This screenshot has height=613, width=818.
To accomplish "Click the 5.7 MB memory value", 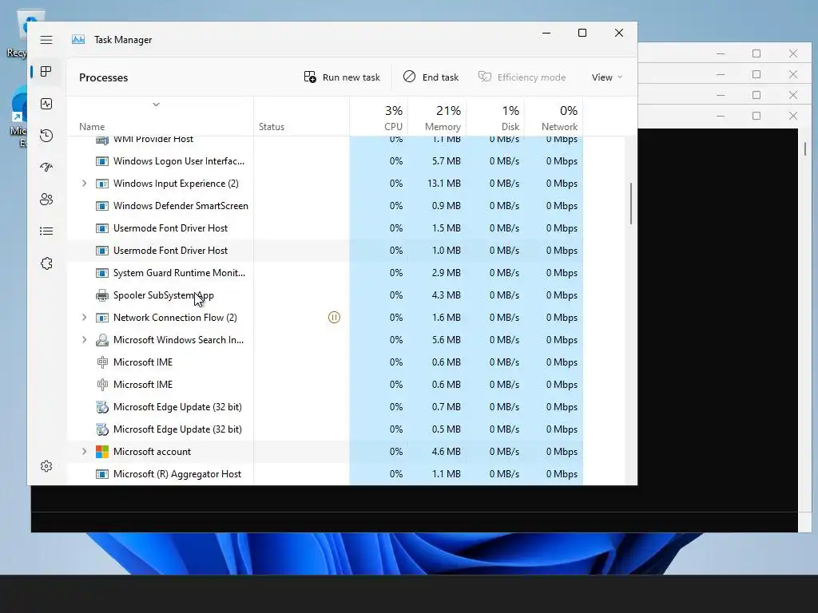I will pos(446,161).
